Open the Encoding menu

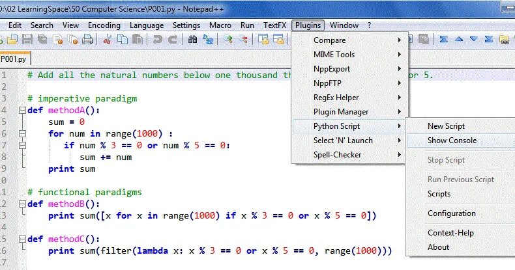pos(104,25)
